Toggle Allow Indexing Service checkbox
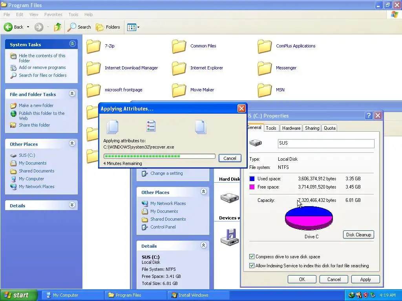This screenshot has width=402, height=301. [x=252, y=265]
